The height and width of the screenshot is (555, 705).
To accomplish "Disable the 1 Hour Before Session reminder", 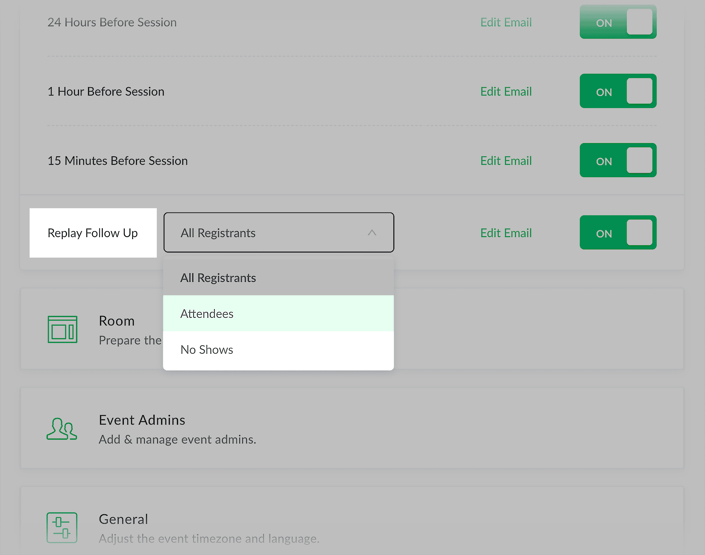I will 617,91.
